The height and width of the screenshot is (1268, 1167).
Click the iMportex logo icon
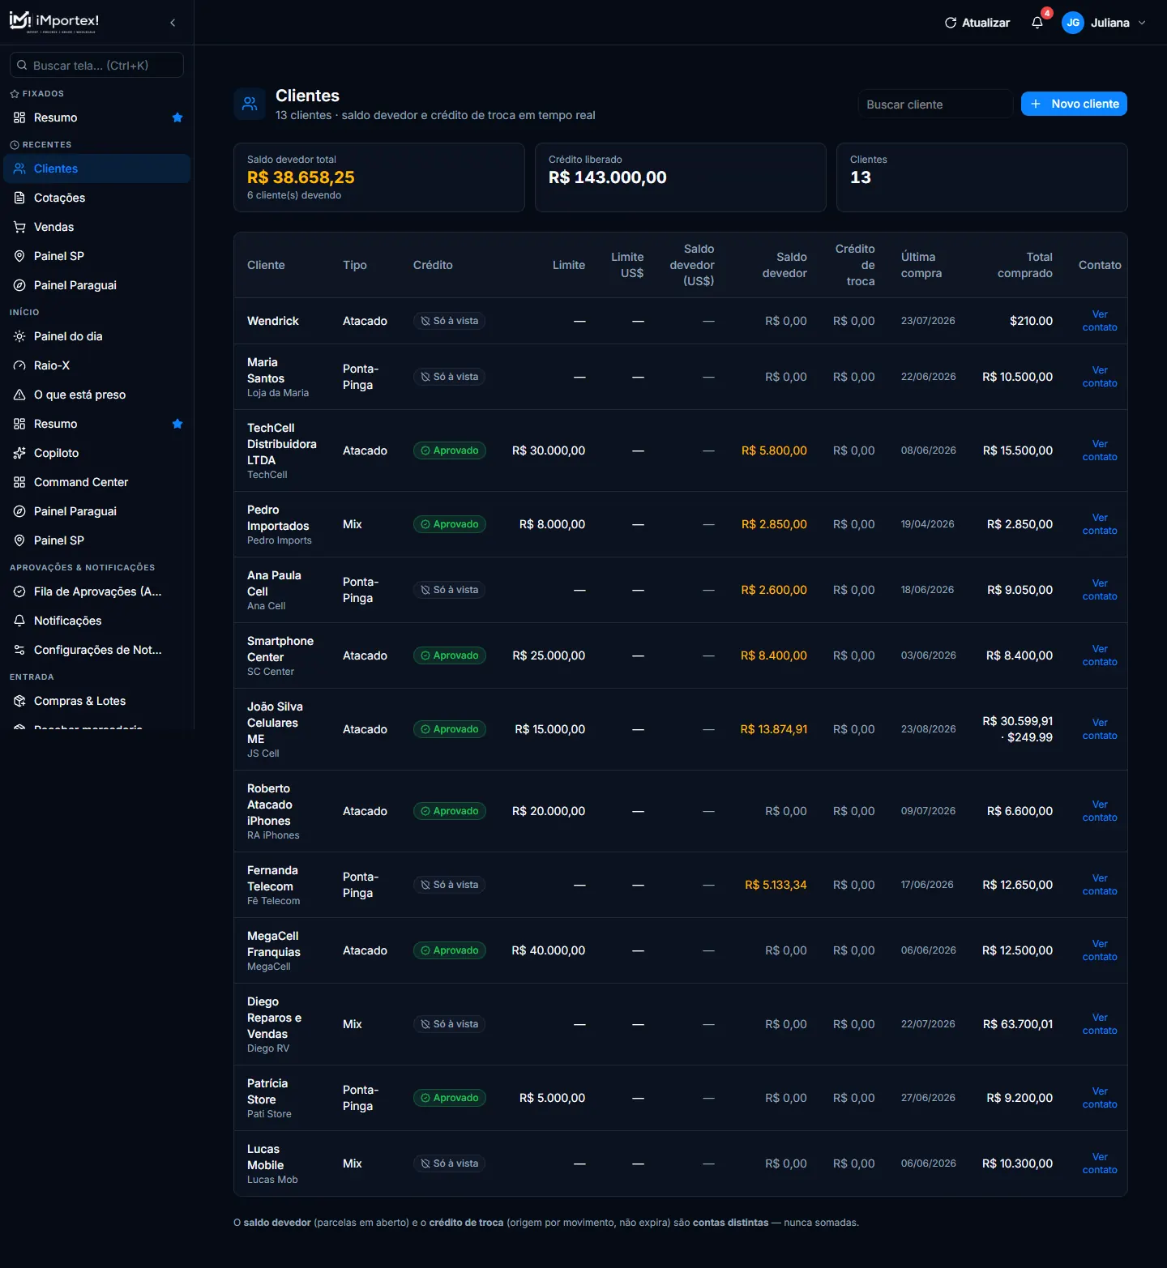coord(20,20)
